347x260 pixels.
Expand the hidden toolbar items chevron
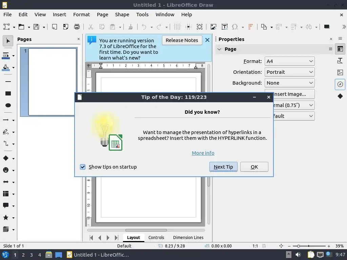[x=344, y=27]
